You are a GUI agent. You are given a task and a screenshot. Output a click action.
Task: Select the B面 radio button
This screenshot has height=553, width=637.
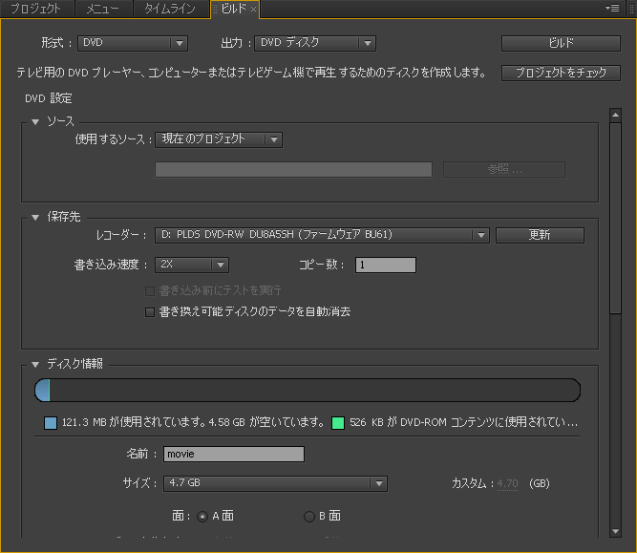[308, 516]
